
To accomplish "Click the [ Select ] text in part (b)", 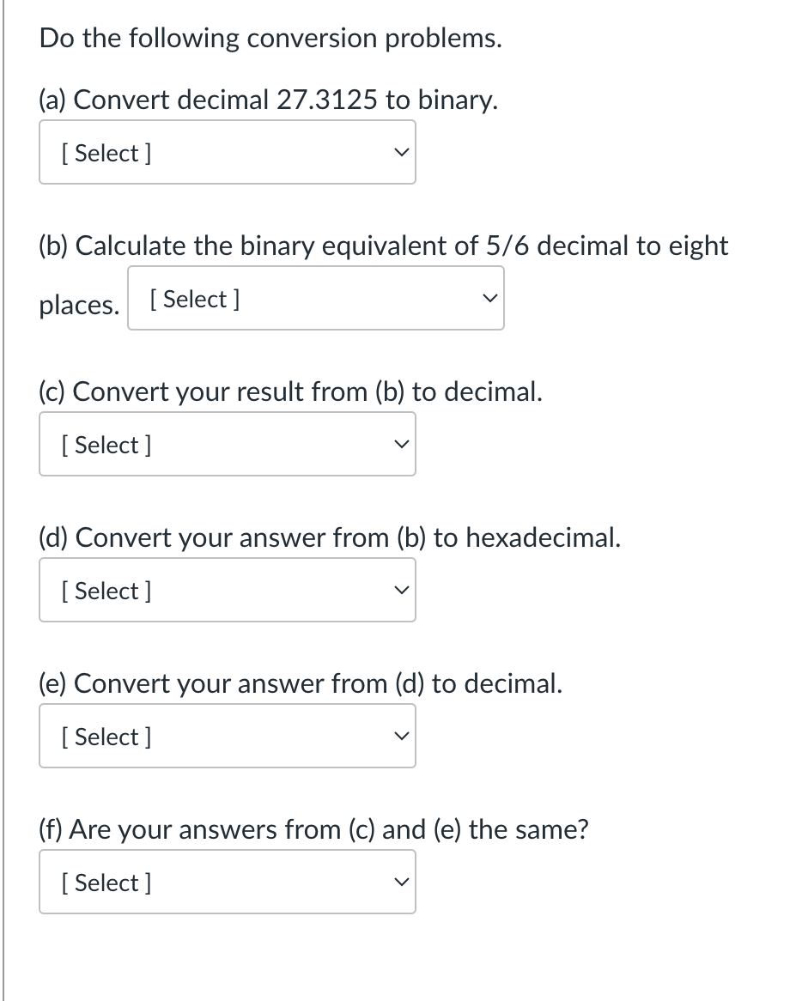I will tap(191, 299).
